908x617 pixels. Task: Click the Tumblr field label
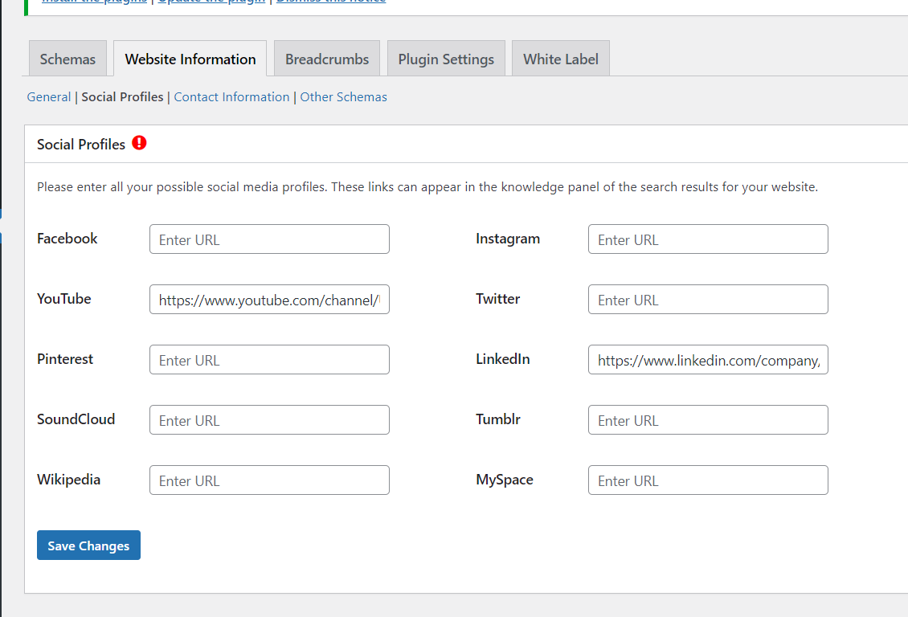498,419
